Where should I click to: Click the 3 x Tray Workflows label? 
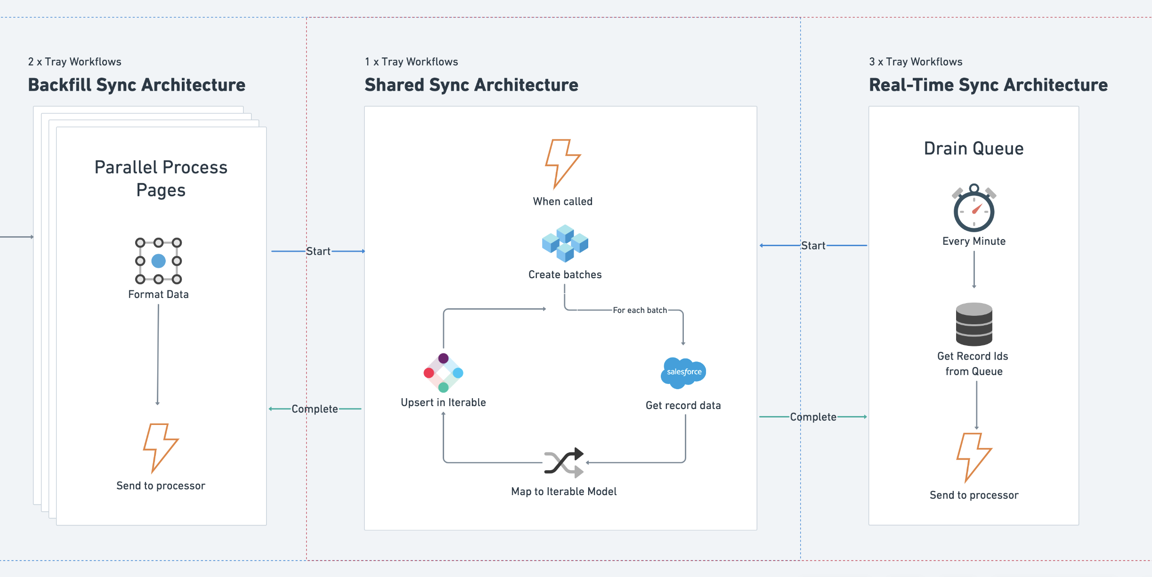[916, 62]
